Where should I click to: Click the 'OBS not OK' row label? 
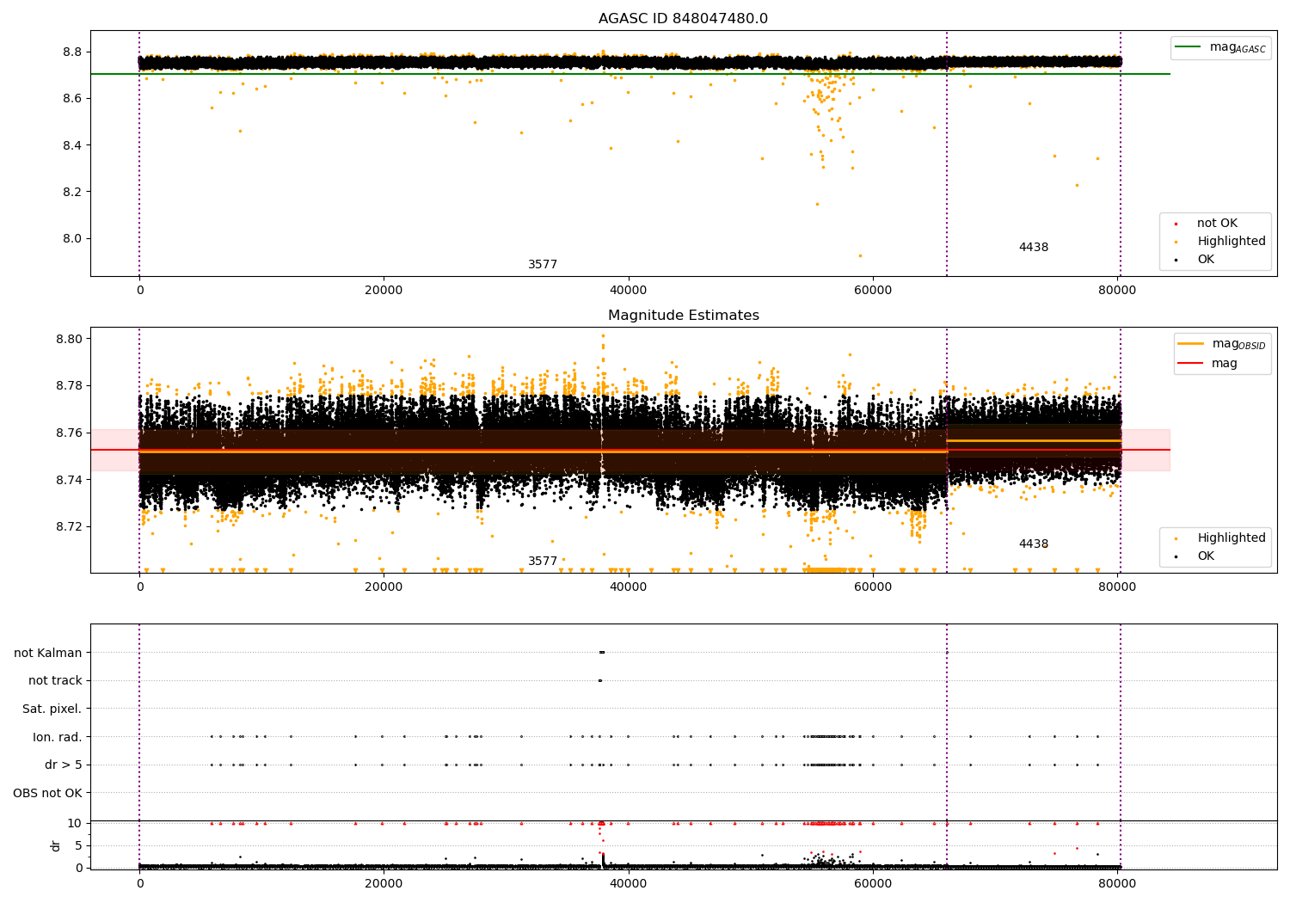click(x=48, y=793)
